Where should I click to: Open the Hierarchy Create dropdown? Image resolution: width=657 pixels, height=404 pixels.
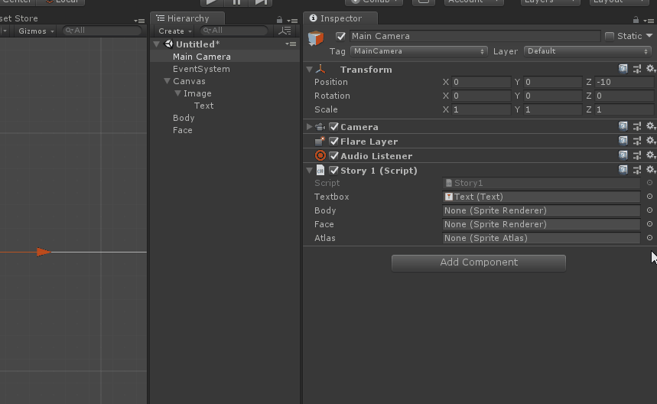tap(175, 31)
